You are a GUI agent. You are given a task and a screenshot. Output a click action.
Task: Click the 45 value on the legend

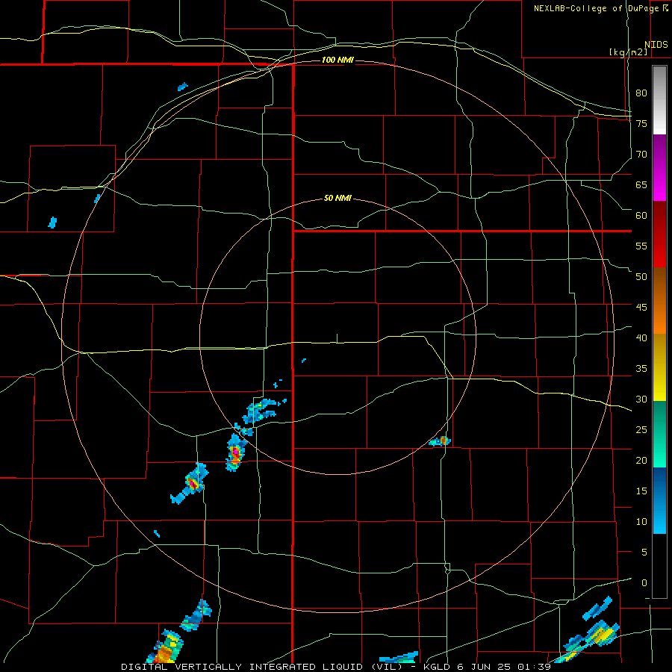[x=641, y=308]
